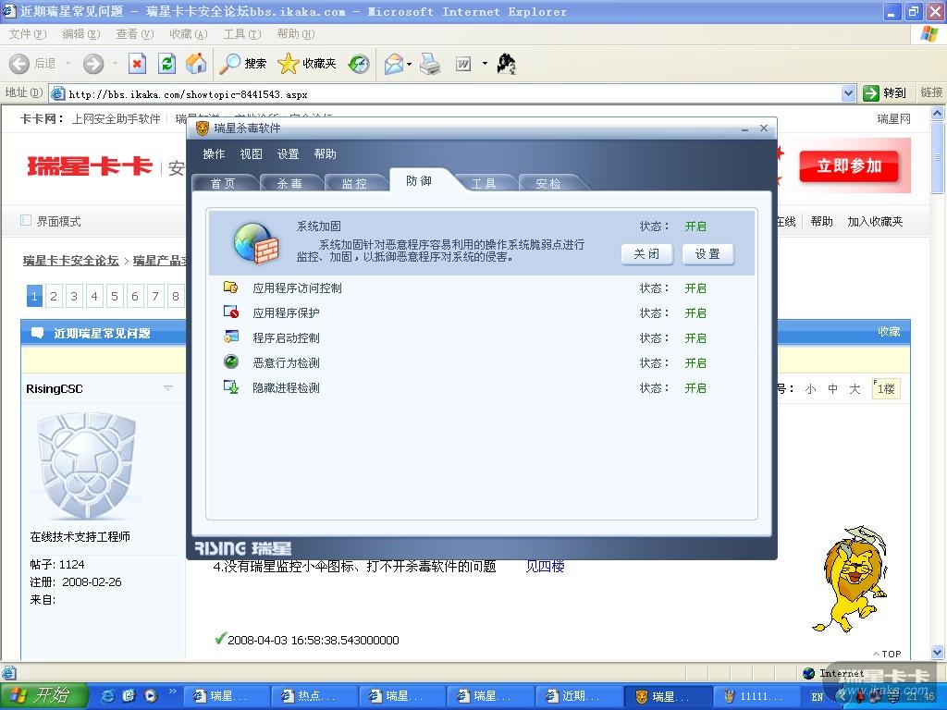Expand the Mail button dropdown arrow
The width and height of the screenshot is (947, 710).
coord(410,64)
